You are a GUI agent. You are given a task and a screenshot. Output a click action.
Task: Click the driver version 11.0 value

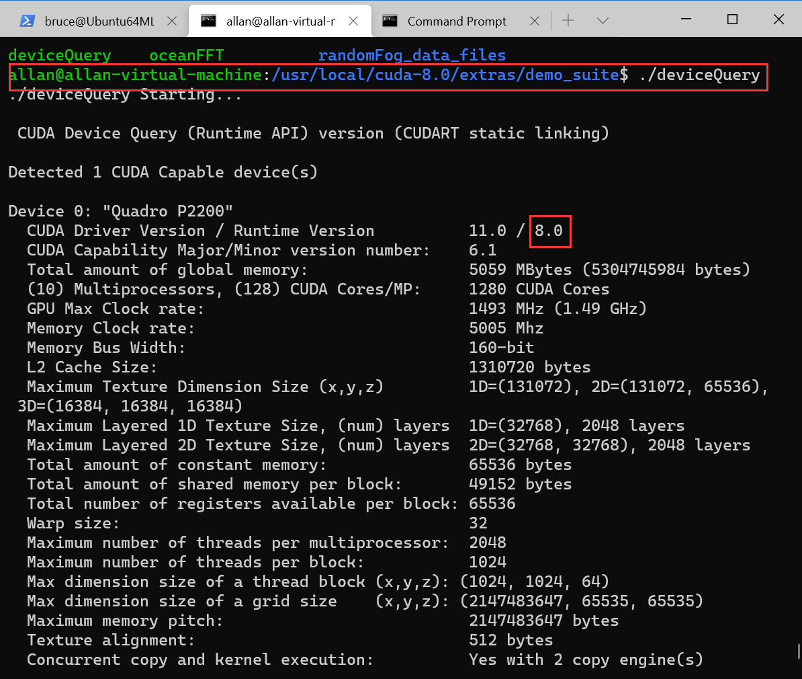pos(488,231)
